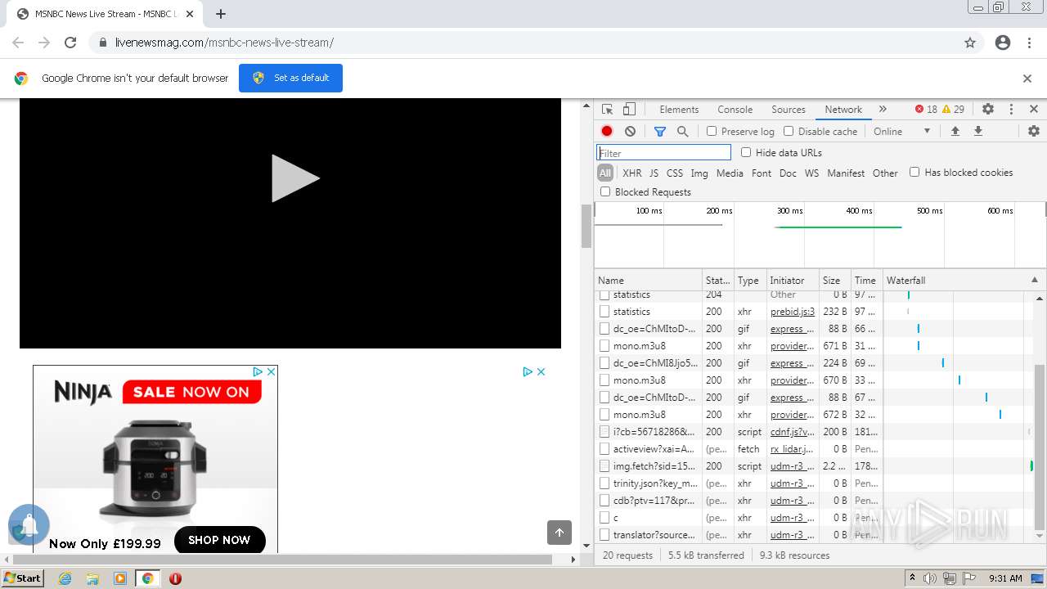
Task: Toggle the device toolbar icon
Action: click(x=629, y=109)
